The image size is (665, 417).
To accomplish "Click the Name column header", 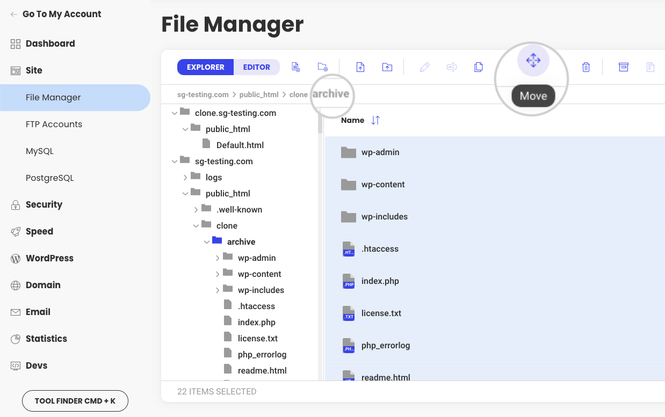I will tap(353, 120).
